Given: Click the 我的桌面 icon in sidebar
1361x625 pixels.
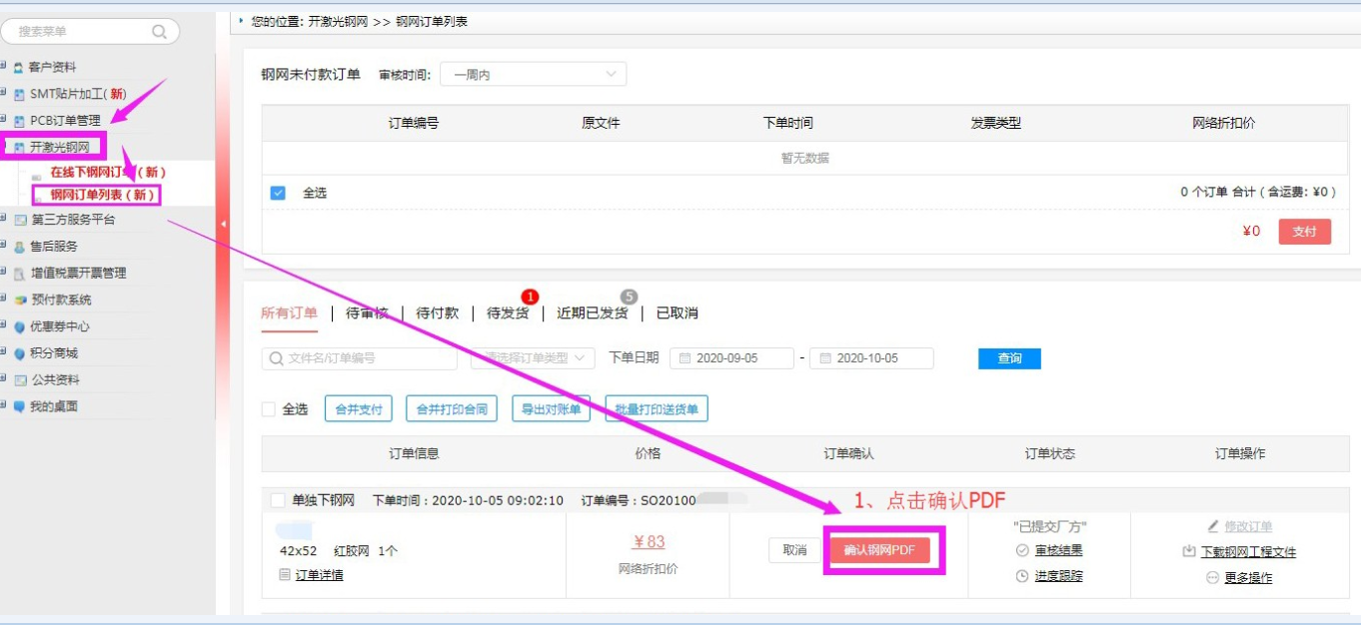Looking at the screenshot, I should point(19,407).
